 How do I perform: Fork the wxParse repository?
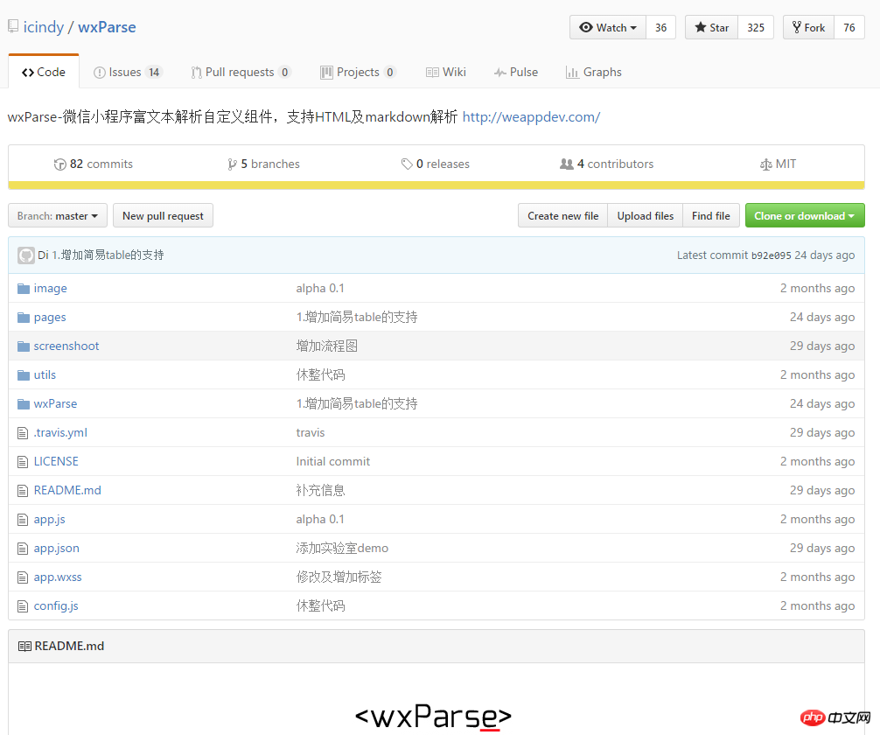[808, 28]
